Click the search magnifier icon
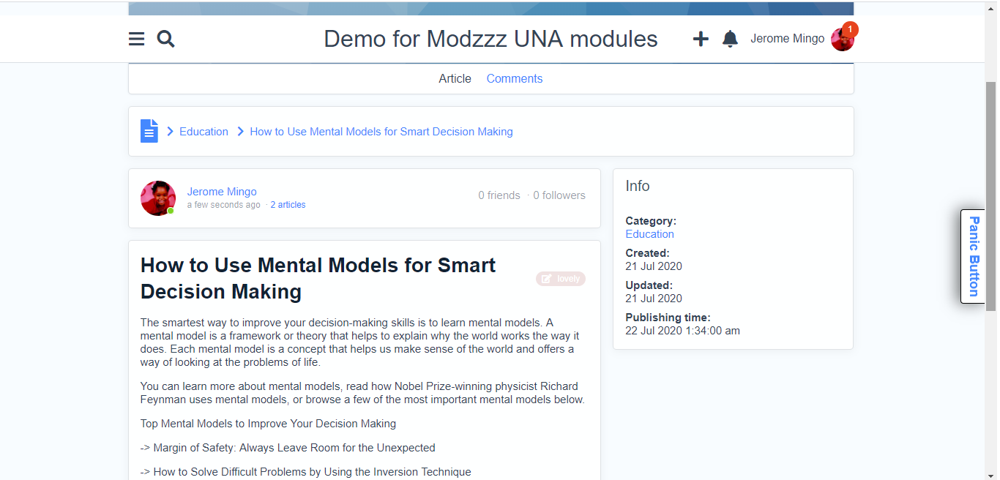 click(166, 39)
